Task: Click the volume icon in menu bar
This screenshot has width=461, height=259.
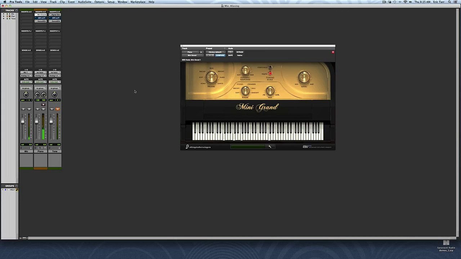Action: pos(411,2)
